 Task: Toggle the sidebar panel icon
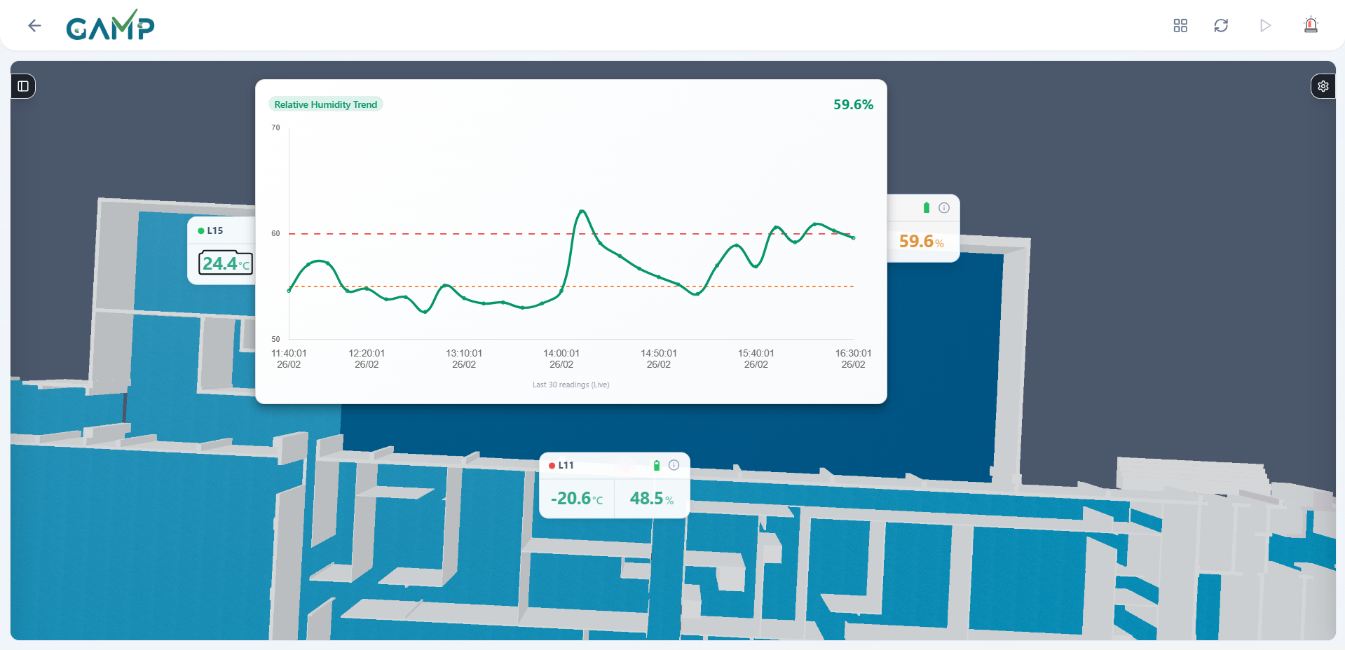[23, 86]
